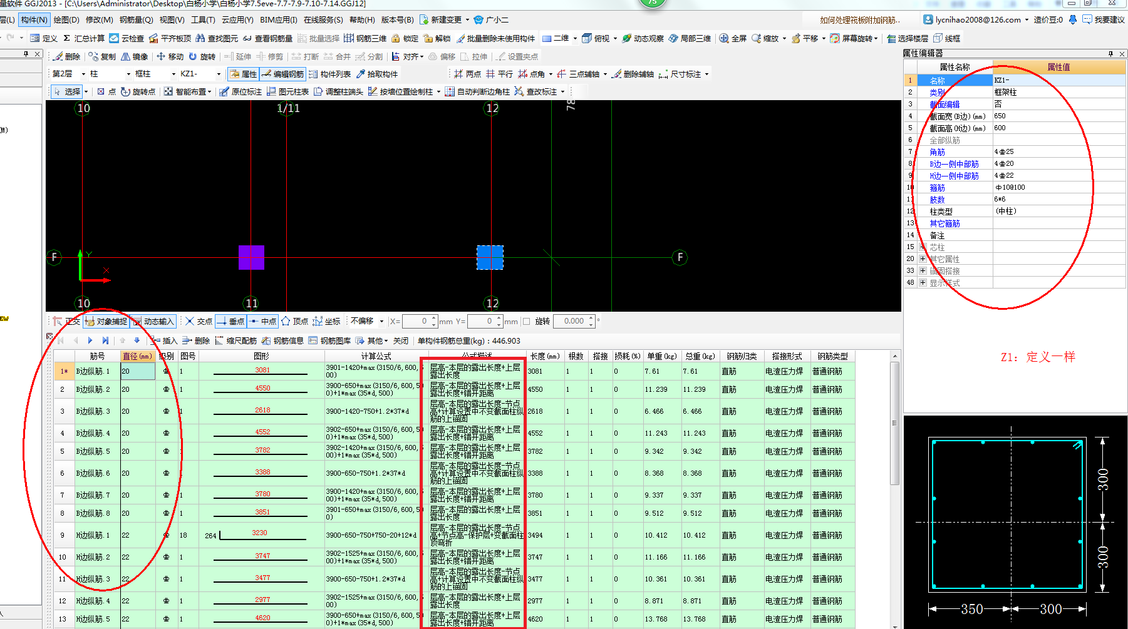Screen dimensions: 1128x629
Task: Toggle 属性 properties panel button
Action: 243,74
